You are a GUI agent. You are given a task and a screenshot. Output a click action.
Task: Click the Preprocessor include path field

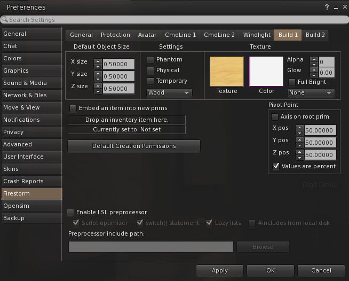(151, 247)
